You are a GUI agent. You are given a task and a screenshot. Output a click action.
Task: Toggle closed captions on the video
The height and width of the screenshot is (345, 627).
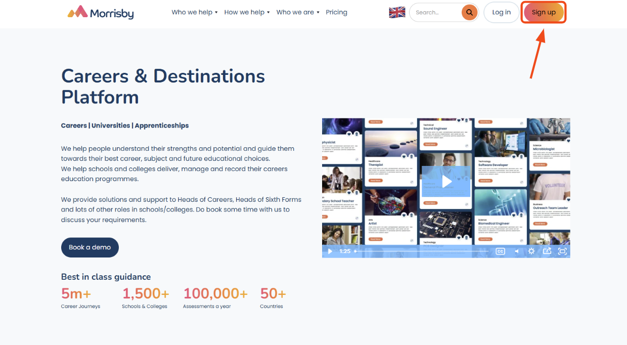tap(500, 251)
